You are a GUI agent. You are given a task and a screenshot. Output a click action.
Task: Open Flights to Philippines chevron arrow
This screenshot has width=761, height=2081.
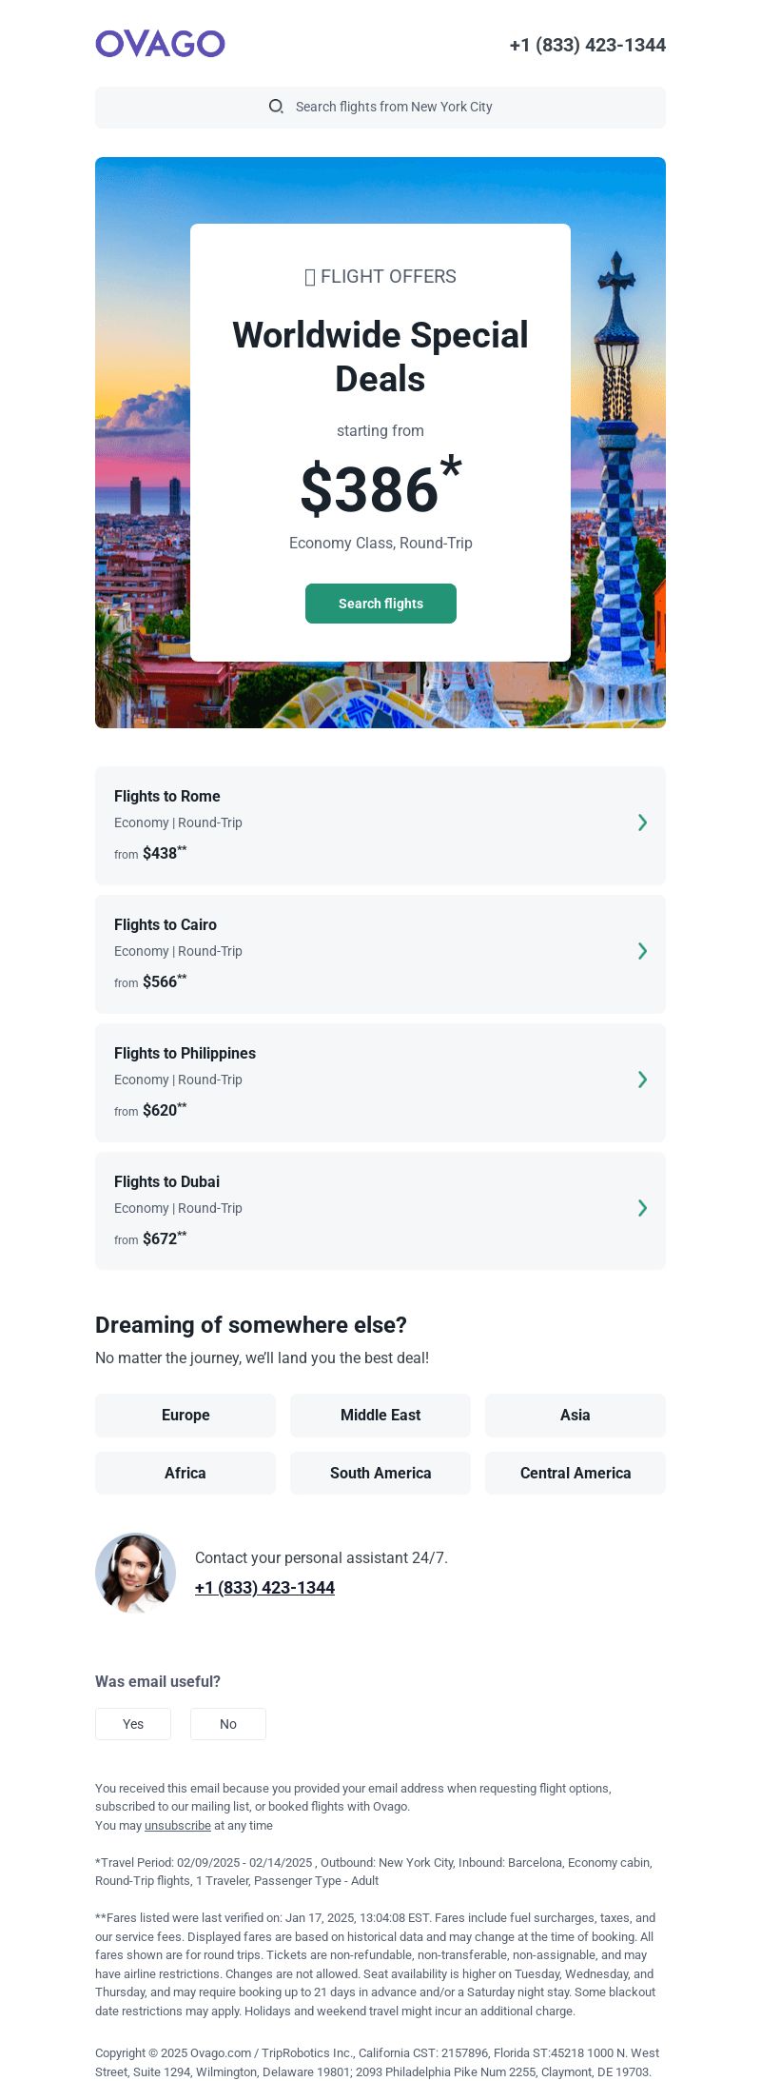(x=643, y=1080)
